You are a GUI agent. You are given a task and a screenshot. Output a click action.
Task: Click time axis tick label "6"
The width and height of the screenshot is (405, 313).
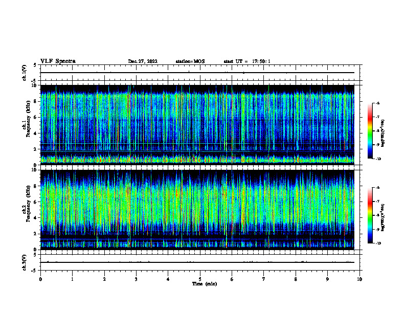pos(232,279)
